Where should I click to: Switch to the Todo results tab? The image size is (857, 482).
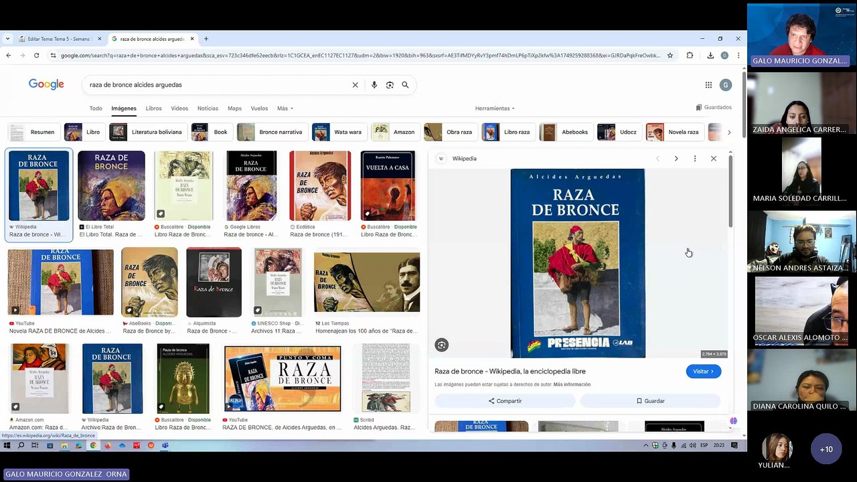tap(96, 108)
